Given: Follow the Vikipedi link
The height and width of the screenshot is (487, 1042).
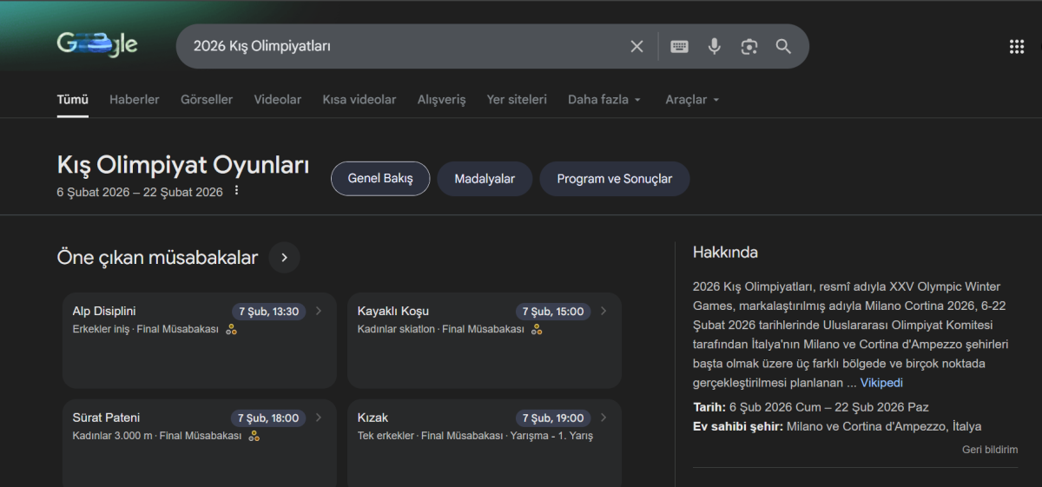Looking at the screenshot, I should tap(881, 383).
